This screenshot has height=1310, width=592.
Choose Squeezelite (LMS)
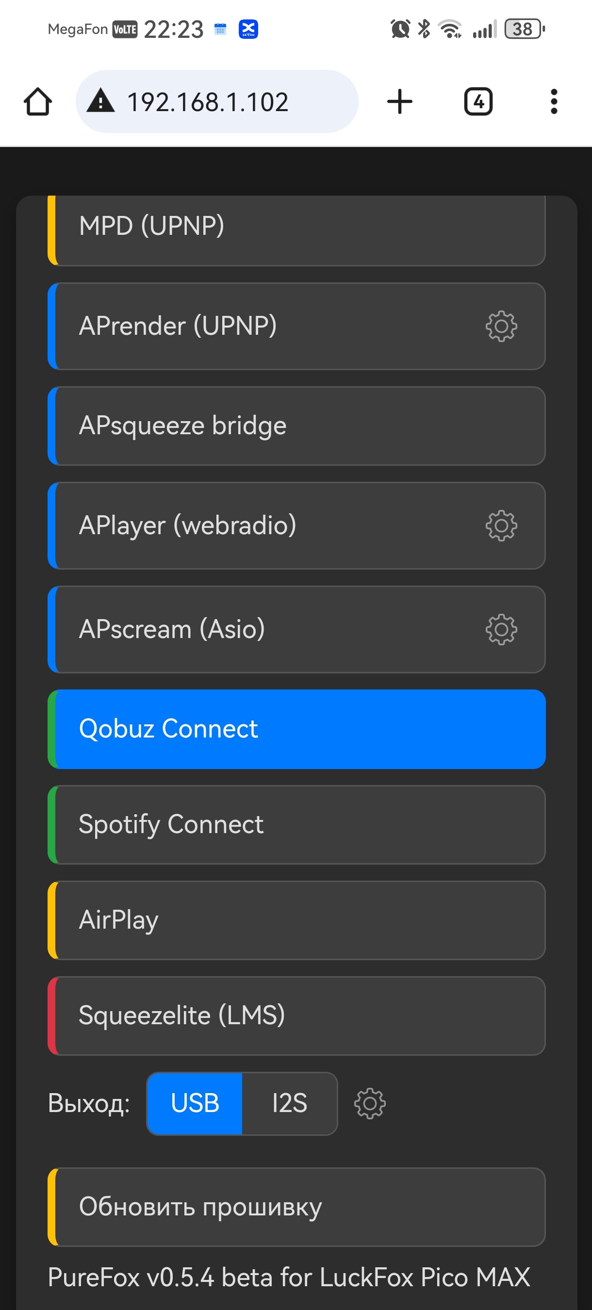click(296, 1015)
